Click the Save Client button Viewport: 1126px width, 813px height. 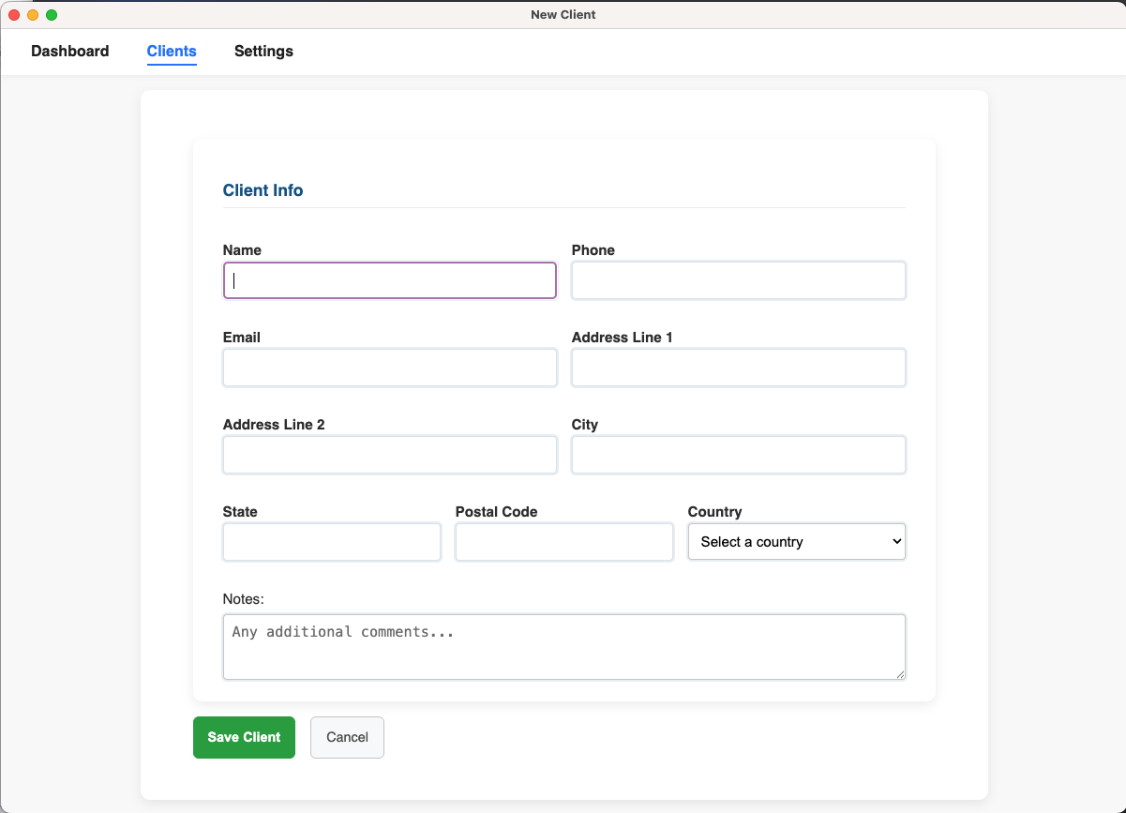244,737
